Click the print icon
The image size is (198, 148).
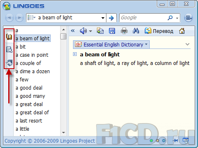coord(124,31)
